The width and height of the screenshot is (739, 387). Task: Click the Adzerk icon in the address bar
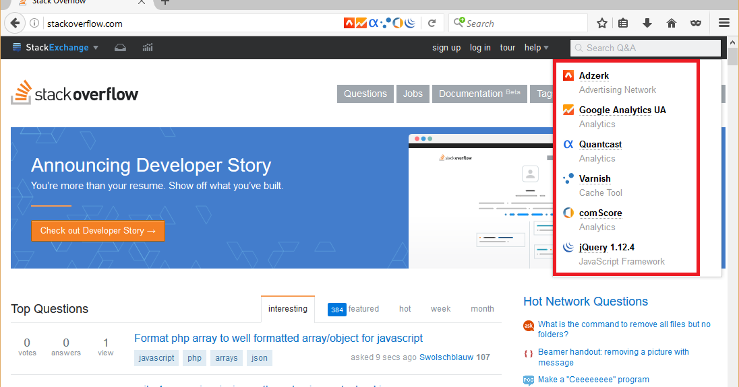(349, 23)
